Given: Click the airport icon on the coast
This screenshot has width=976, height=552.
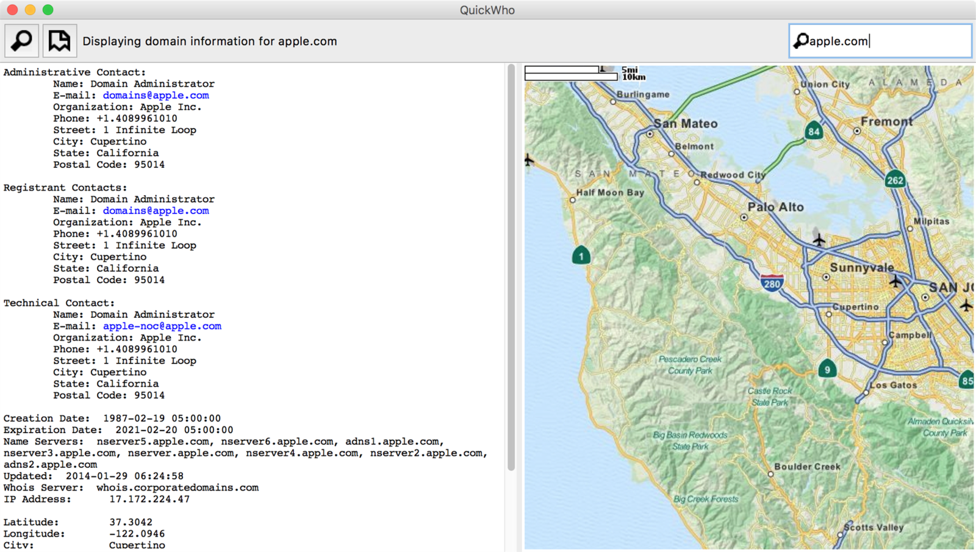Looking at the screenshot, I should (x=529, y=160).
